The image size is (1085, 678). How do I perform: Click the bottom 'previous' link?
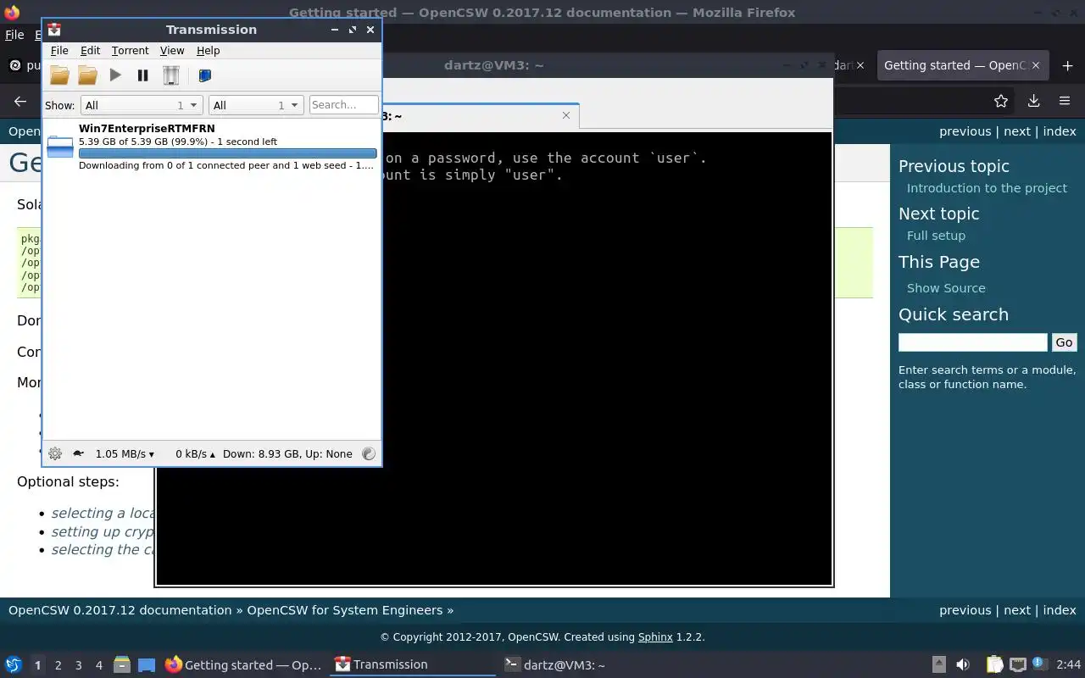tap(965, 610)
